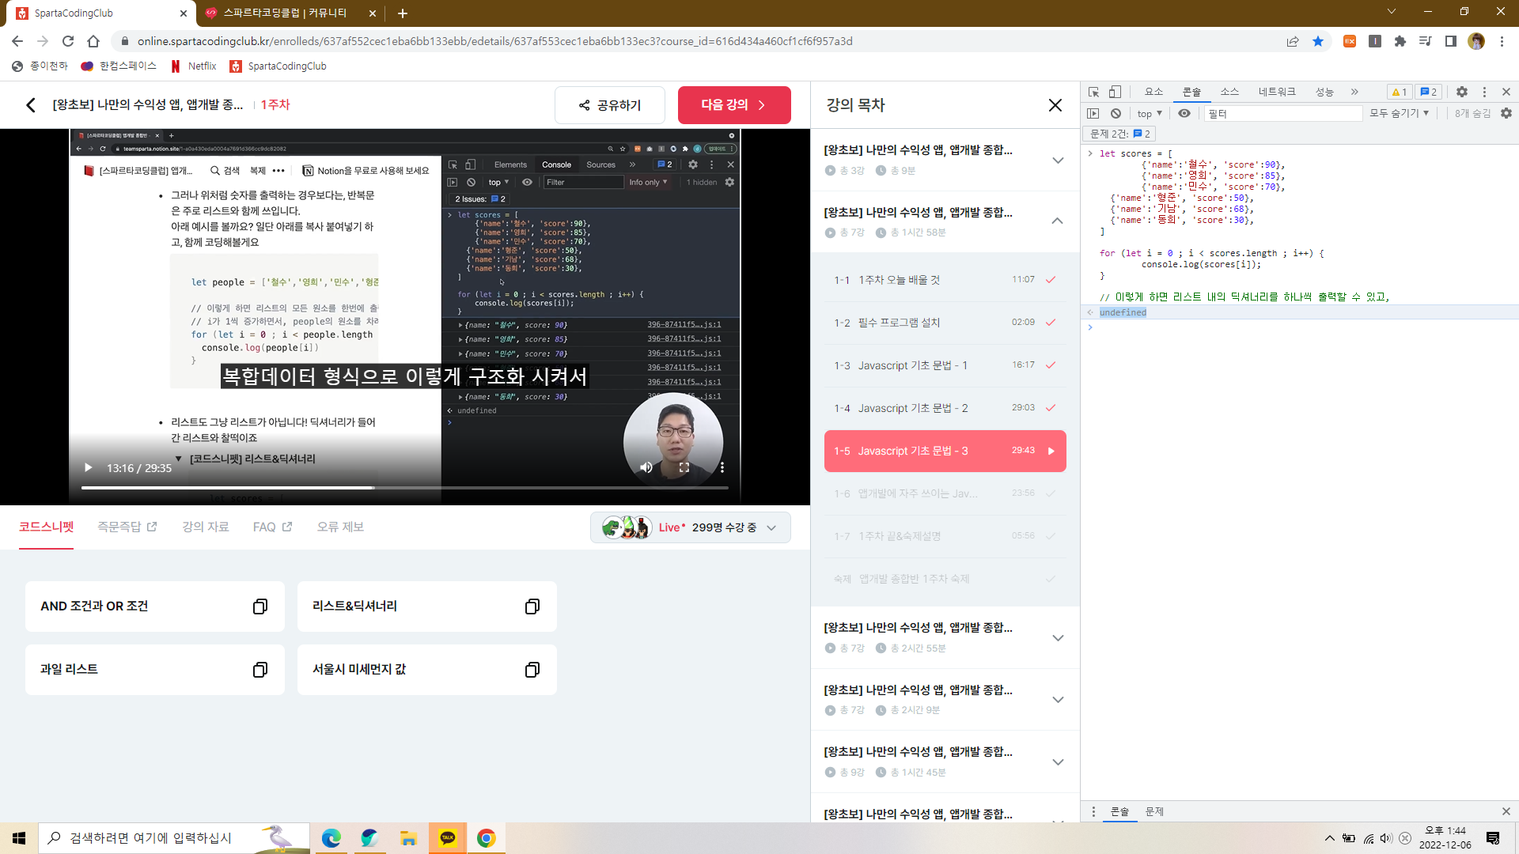Click the 공유하기 share button
The height and width of the screenshot is (854, 1519).
[x=610, y=105]
